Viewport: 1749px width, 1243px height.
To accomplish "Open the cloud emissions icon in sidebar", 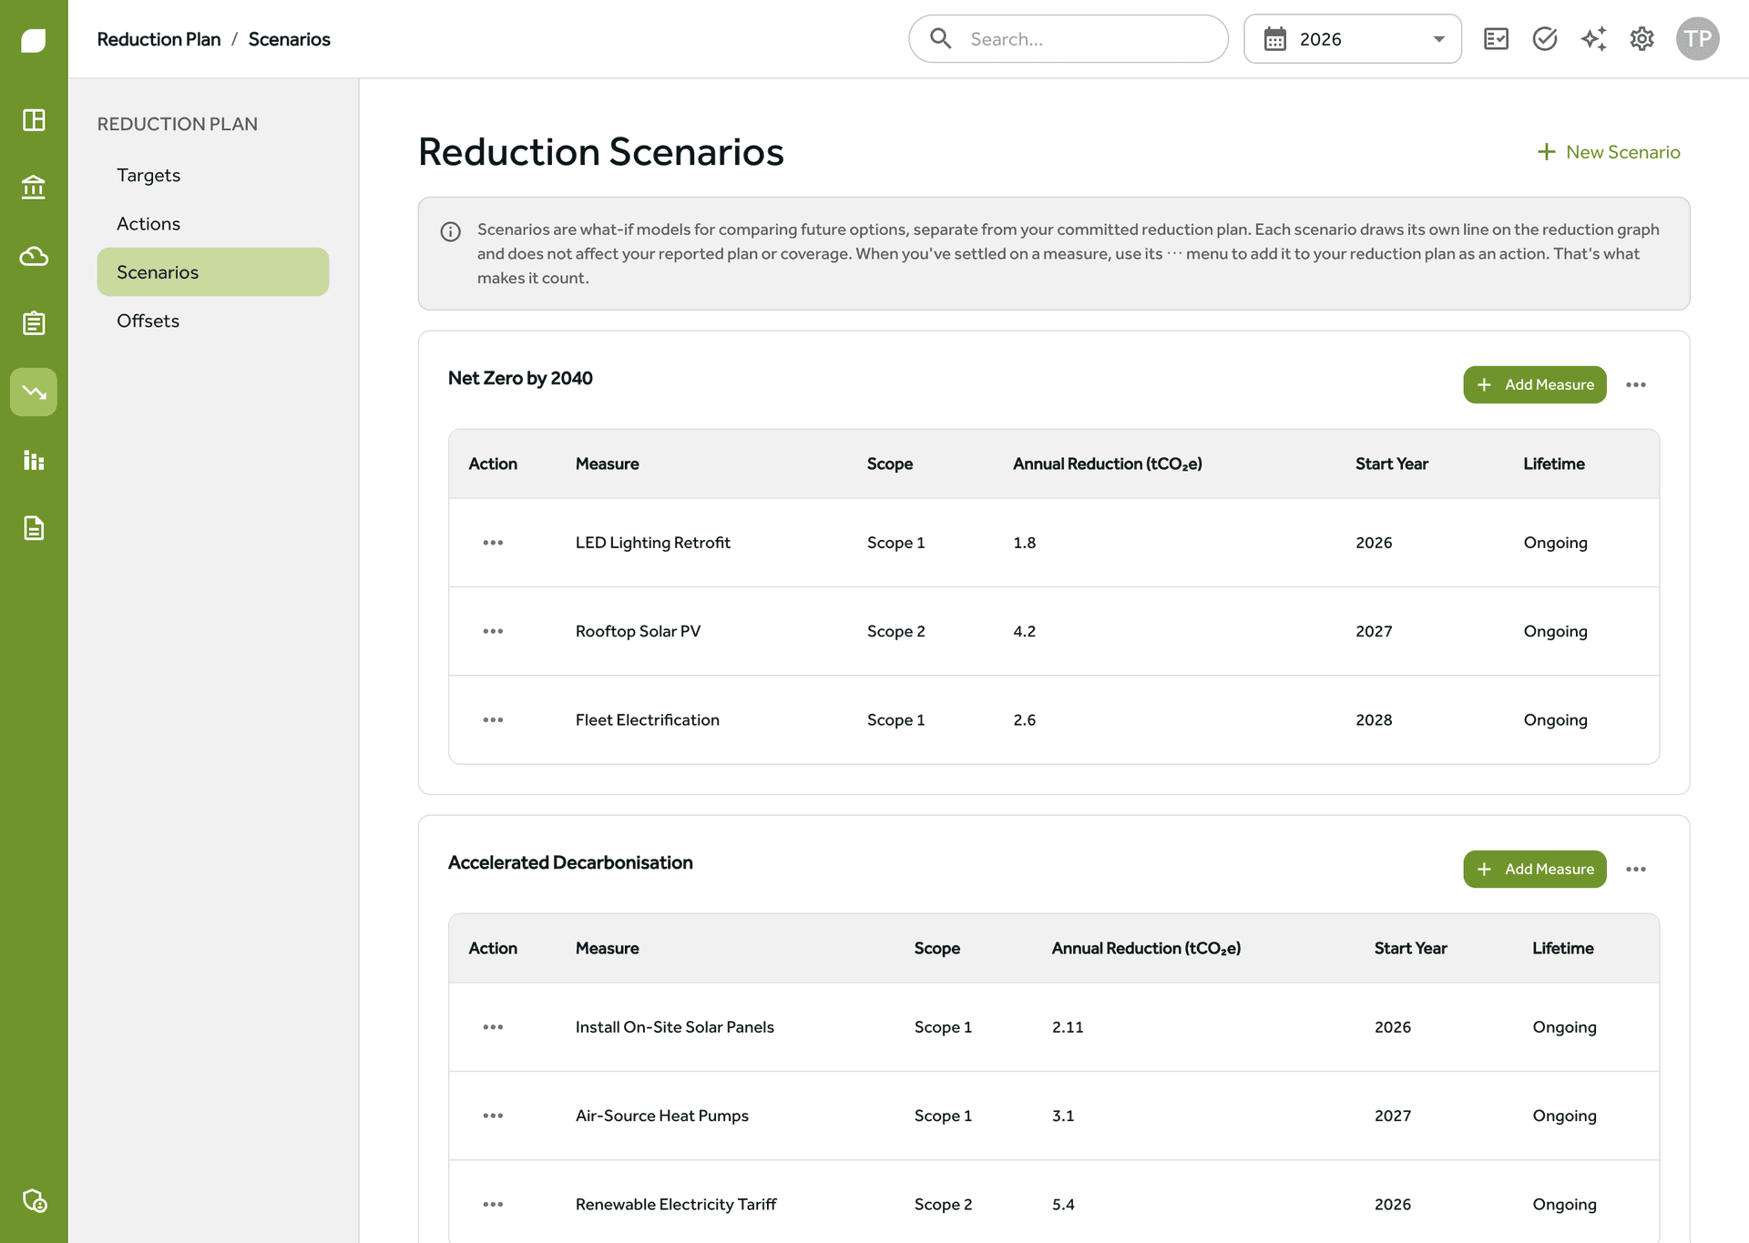I will click(x=34, y=256).
